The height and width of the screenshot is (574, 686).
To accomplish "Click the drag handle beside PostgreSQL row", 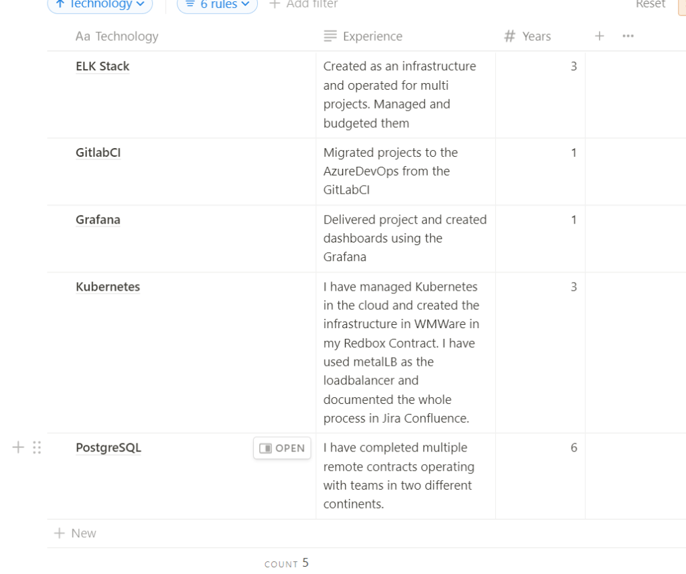I will pyautogui.click(x=37, y=447).
